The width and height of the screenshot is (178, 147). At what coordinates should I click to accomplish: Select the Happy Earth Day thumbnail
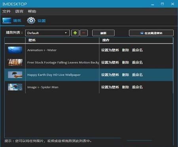tap(15, 75)
